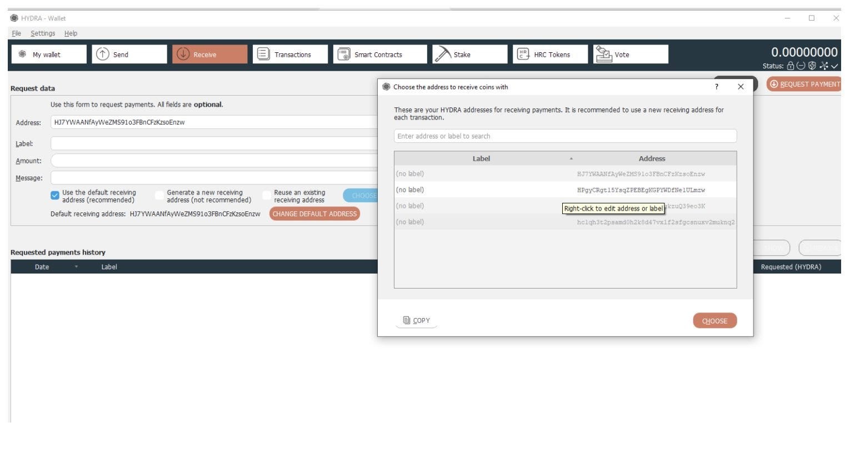Viewport: 850px width, 457px height.
Task: Click the HYDRA icon in the dialog title
Action: point(387,87)
